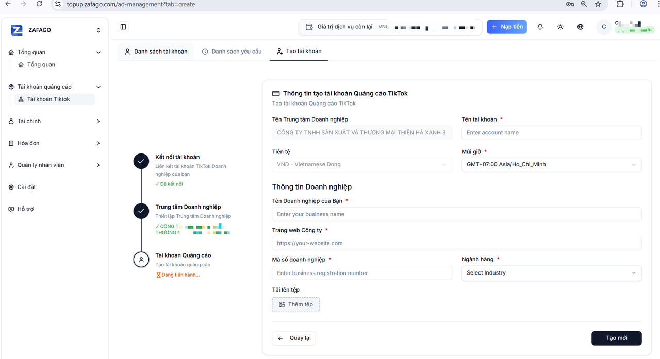The width and height of the screenshot is (660, 359).
Task: Expand the Hóa đơn menu
Action: tap(98, 143)
